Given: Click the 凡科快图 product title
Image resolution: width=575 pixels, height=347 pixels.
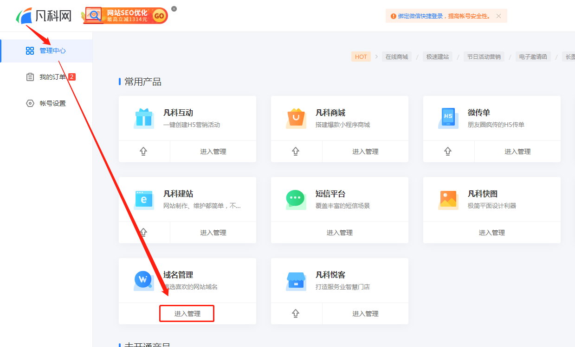Looking at the screenshot, I should (483, 194).
